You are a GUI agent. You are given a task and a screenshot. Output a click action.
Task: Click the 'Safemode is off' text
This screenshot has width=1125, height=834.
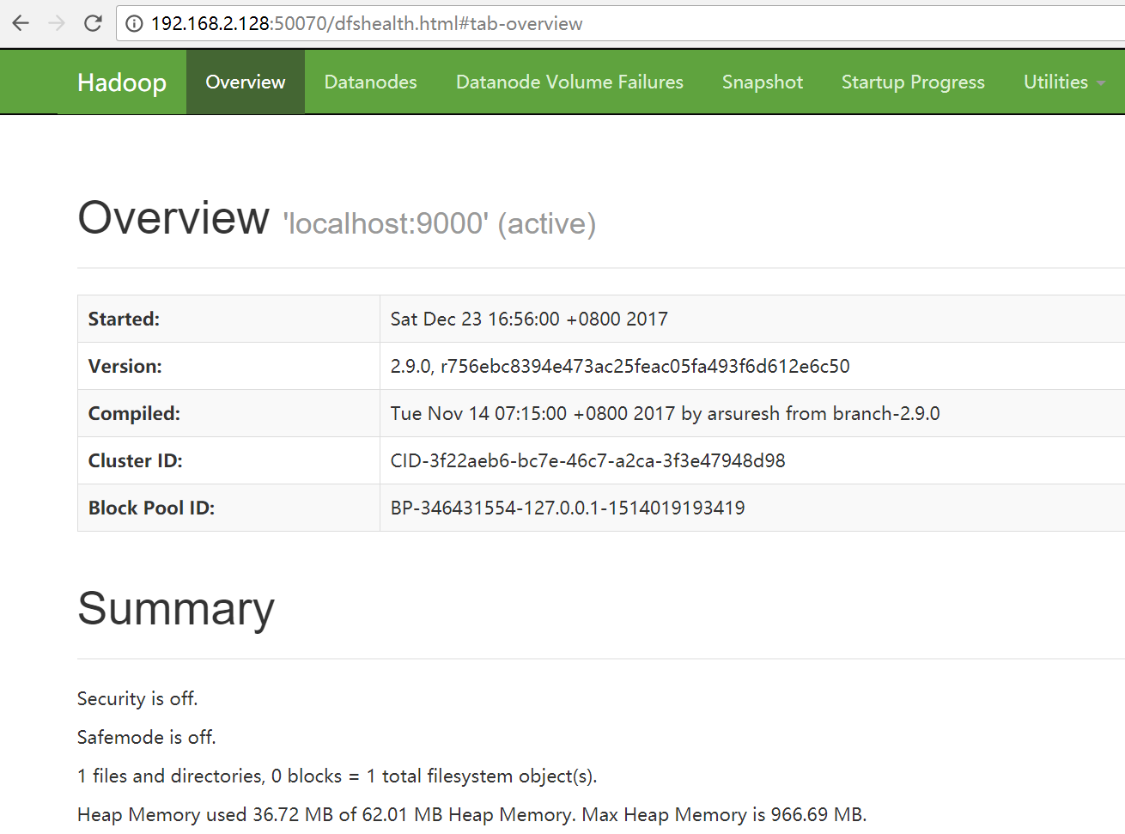(x=147, y=738)
